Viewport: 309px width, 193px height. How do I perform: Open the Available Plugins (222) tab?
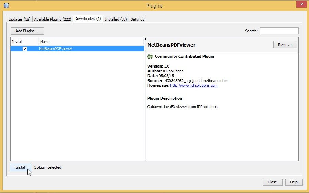pyautogui.click(x=53, y=19)
